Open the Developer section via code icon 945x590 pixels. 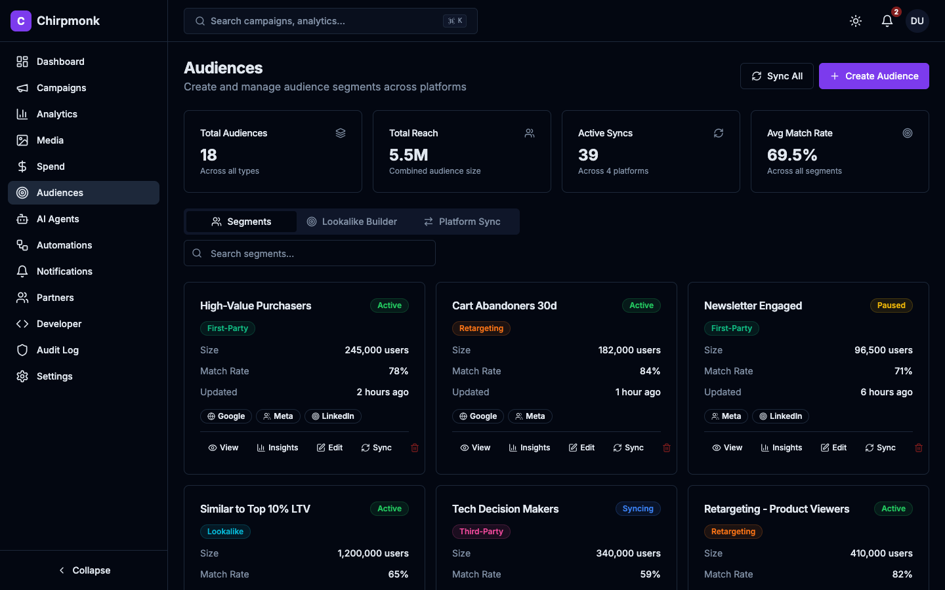[22, 324]
